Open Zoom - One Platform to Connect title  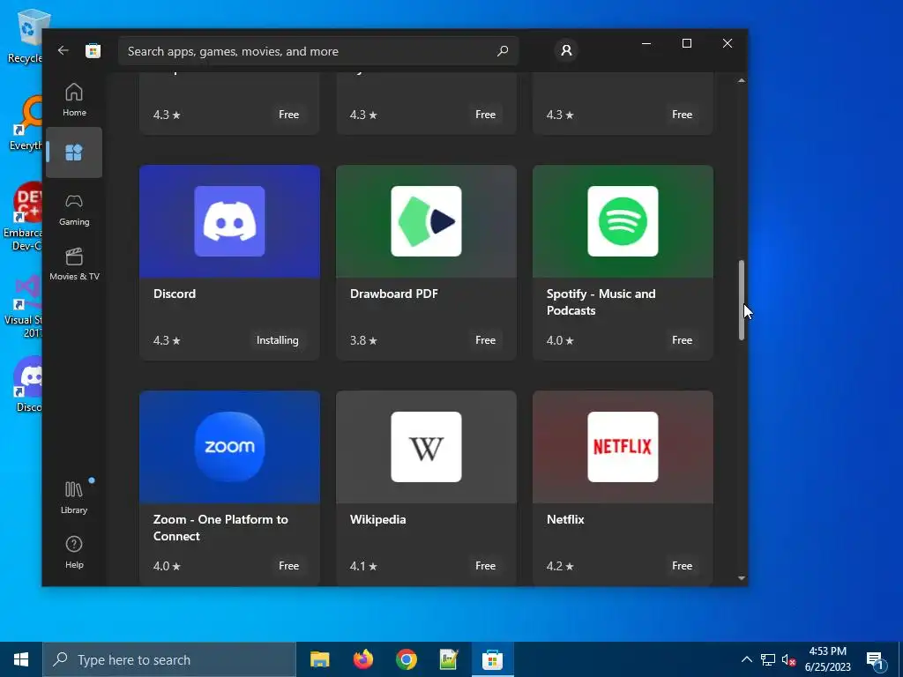(220, 527)
